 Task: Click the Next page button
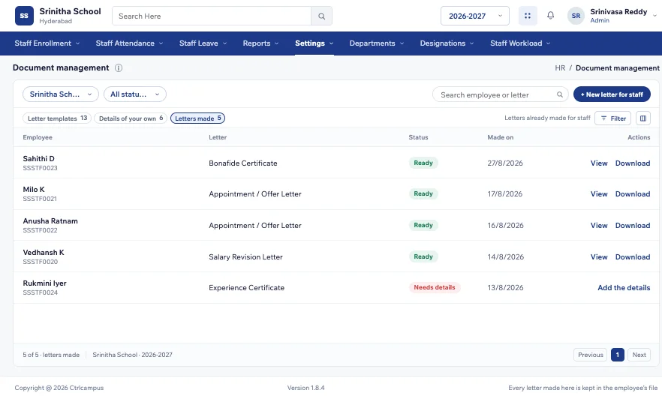(x=639, y=355)
